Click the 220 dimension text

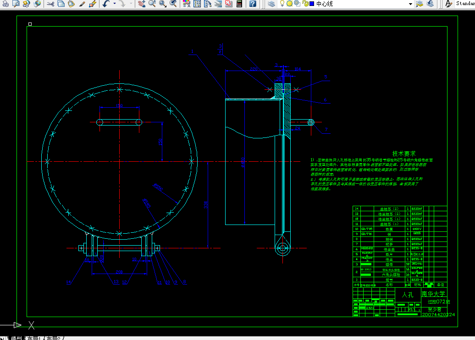(x=254, y=69)
